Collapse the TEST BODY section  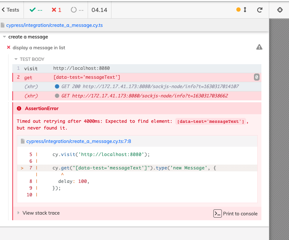point(29,59)
